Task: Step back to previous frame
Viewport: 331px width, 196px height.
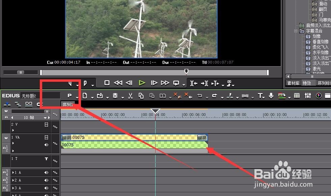Action: 129,83
